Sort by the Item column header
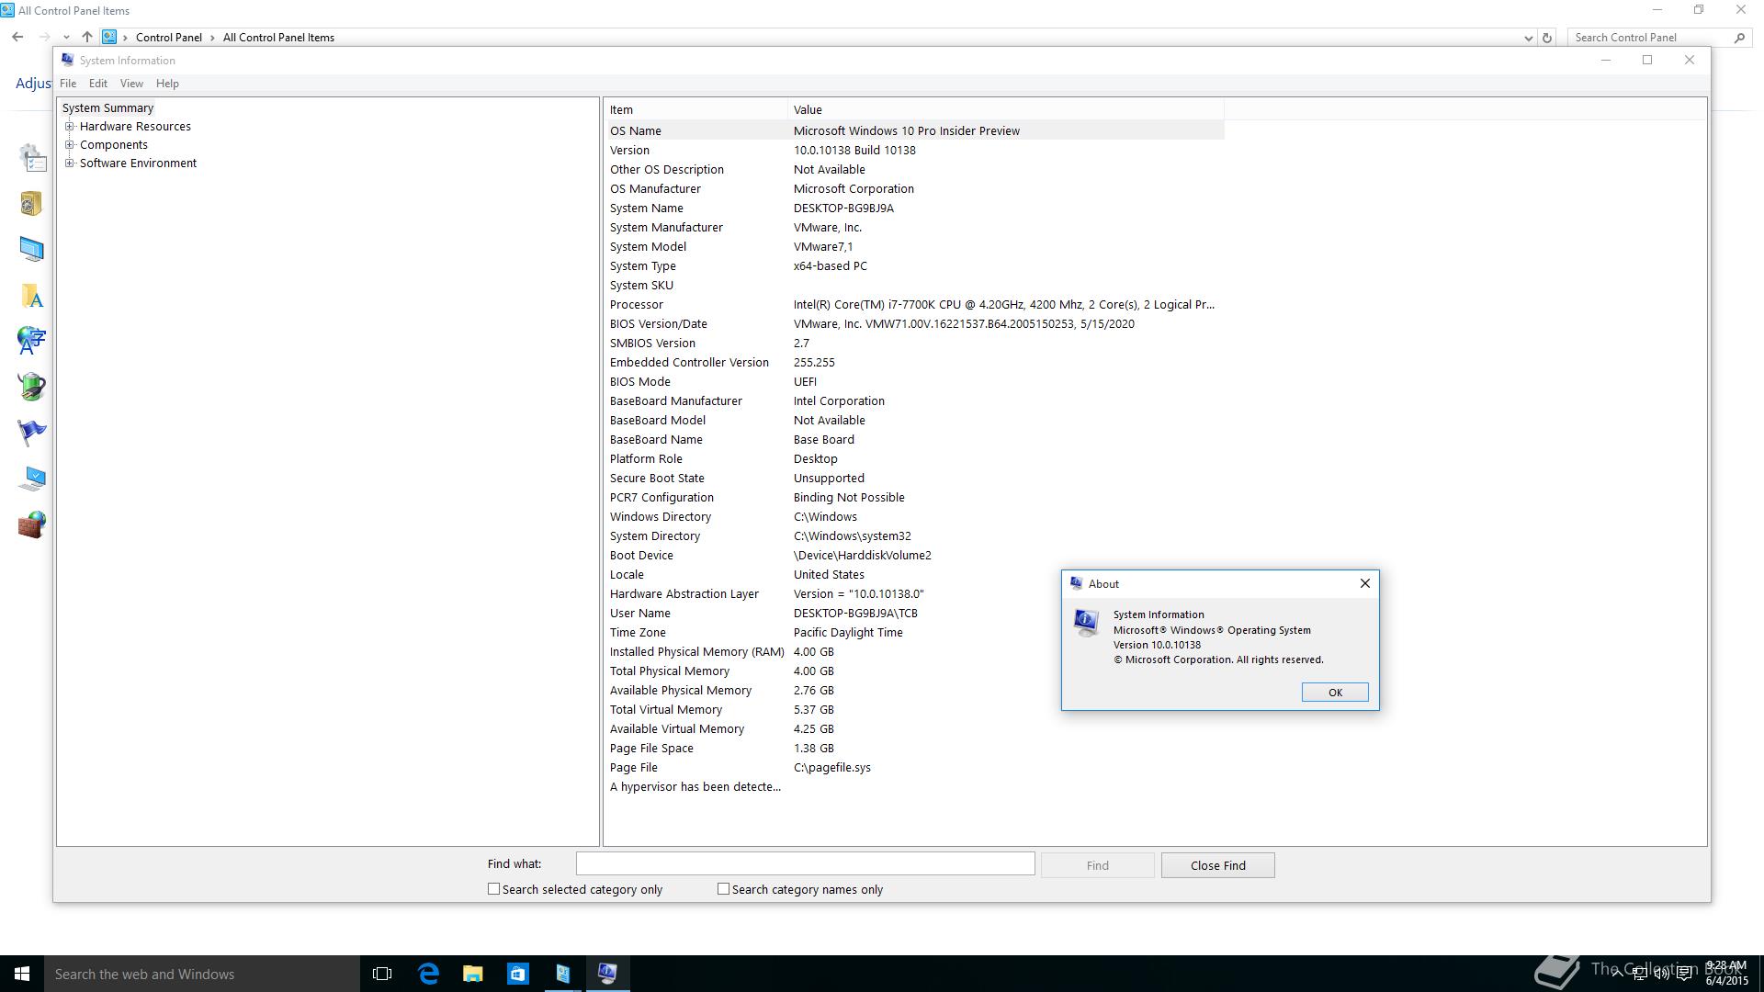The image size is (1764, 992). pyautogui.click(x=696, y=109)
